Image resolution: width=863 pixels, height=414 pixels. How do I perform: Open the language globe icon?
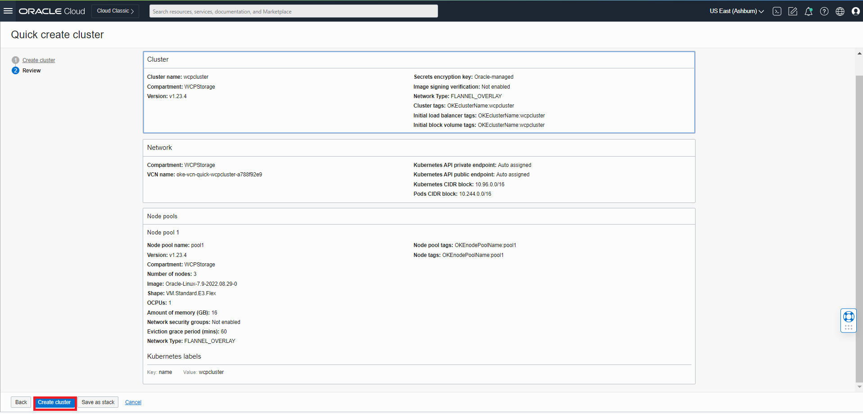click(840, 11)
